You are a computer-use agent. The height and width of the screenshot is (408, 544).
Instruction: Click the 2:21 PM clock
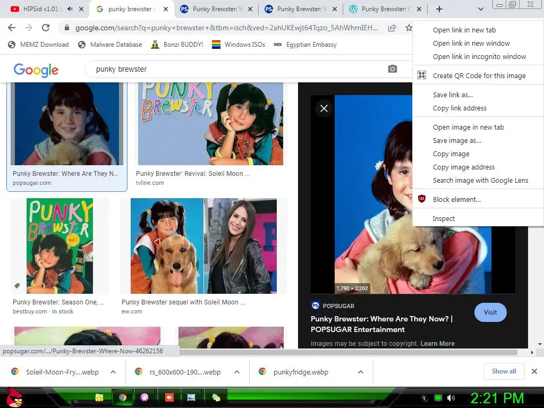[497, 398]
